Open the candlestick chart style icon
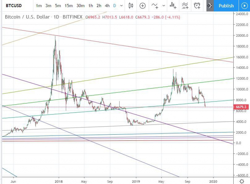 click(x=131, y=6)
